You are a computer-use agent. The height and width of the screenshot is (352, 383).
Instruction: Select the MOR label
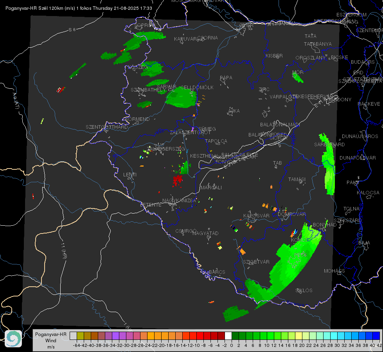click(x=298, y=72)
